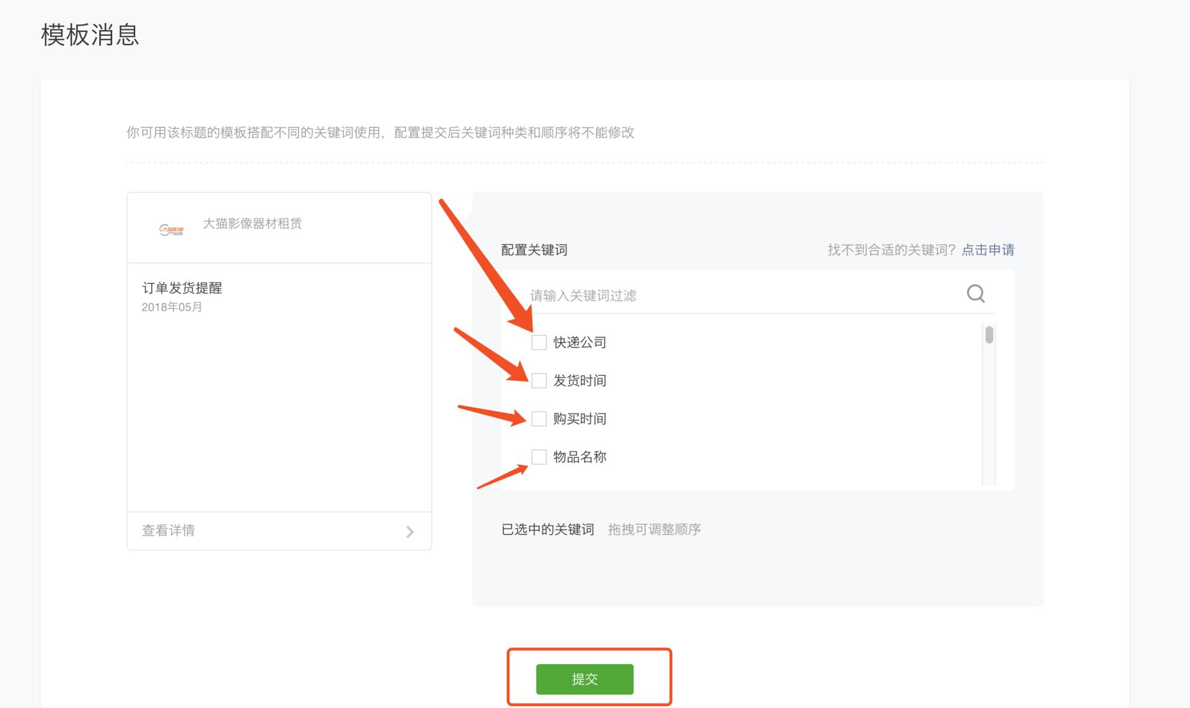Click the 物品名称 keyword row
Viewport: 1190px width, 708px height.
click(x=579, y=457)
